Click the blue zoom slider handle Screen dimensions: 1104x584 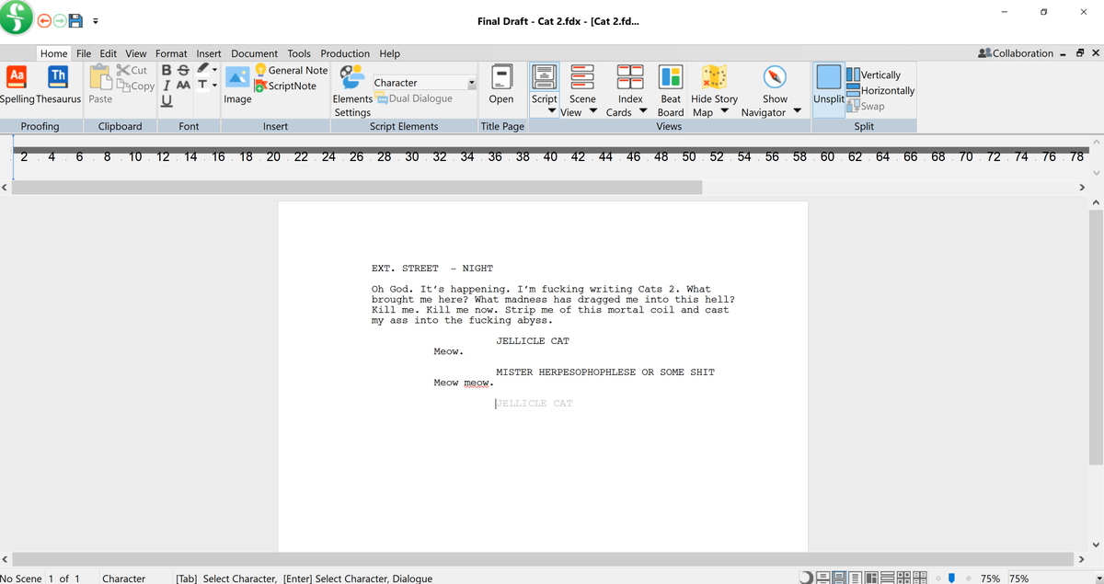coord(952,578)
